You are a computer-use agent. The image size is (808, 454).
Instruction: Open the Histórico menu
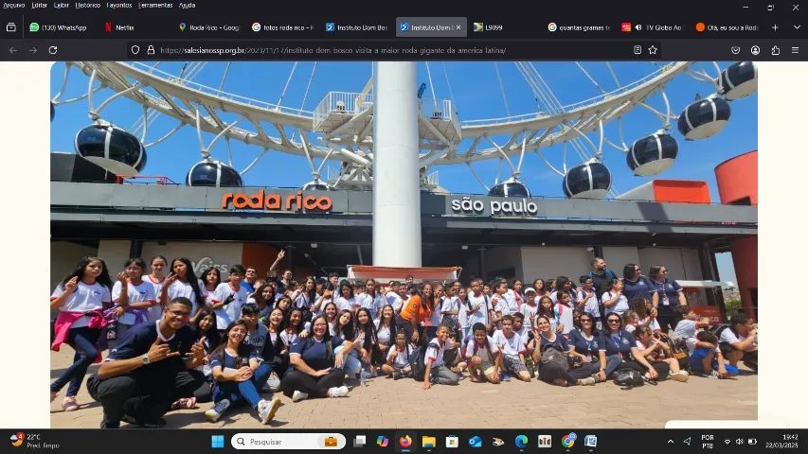point(87,5)
